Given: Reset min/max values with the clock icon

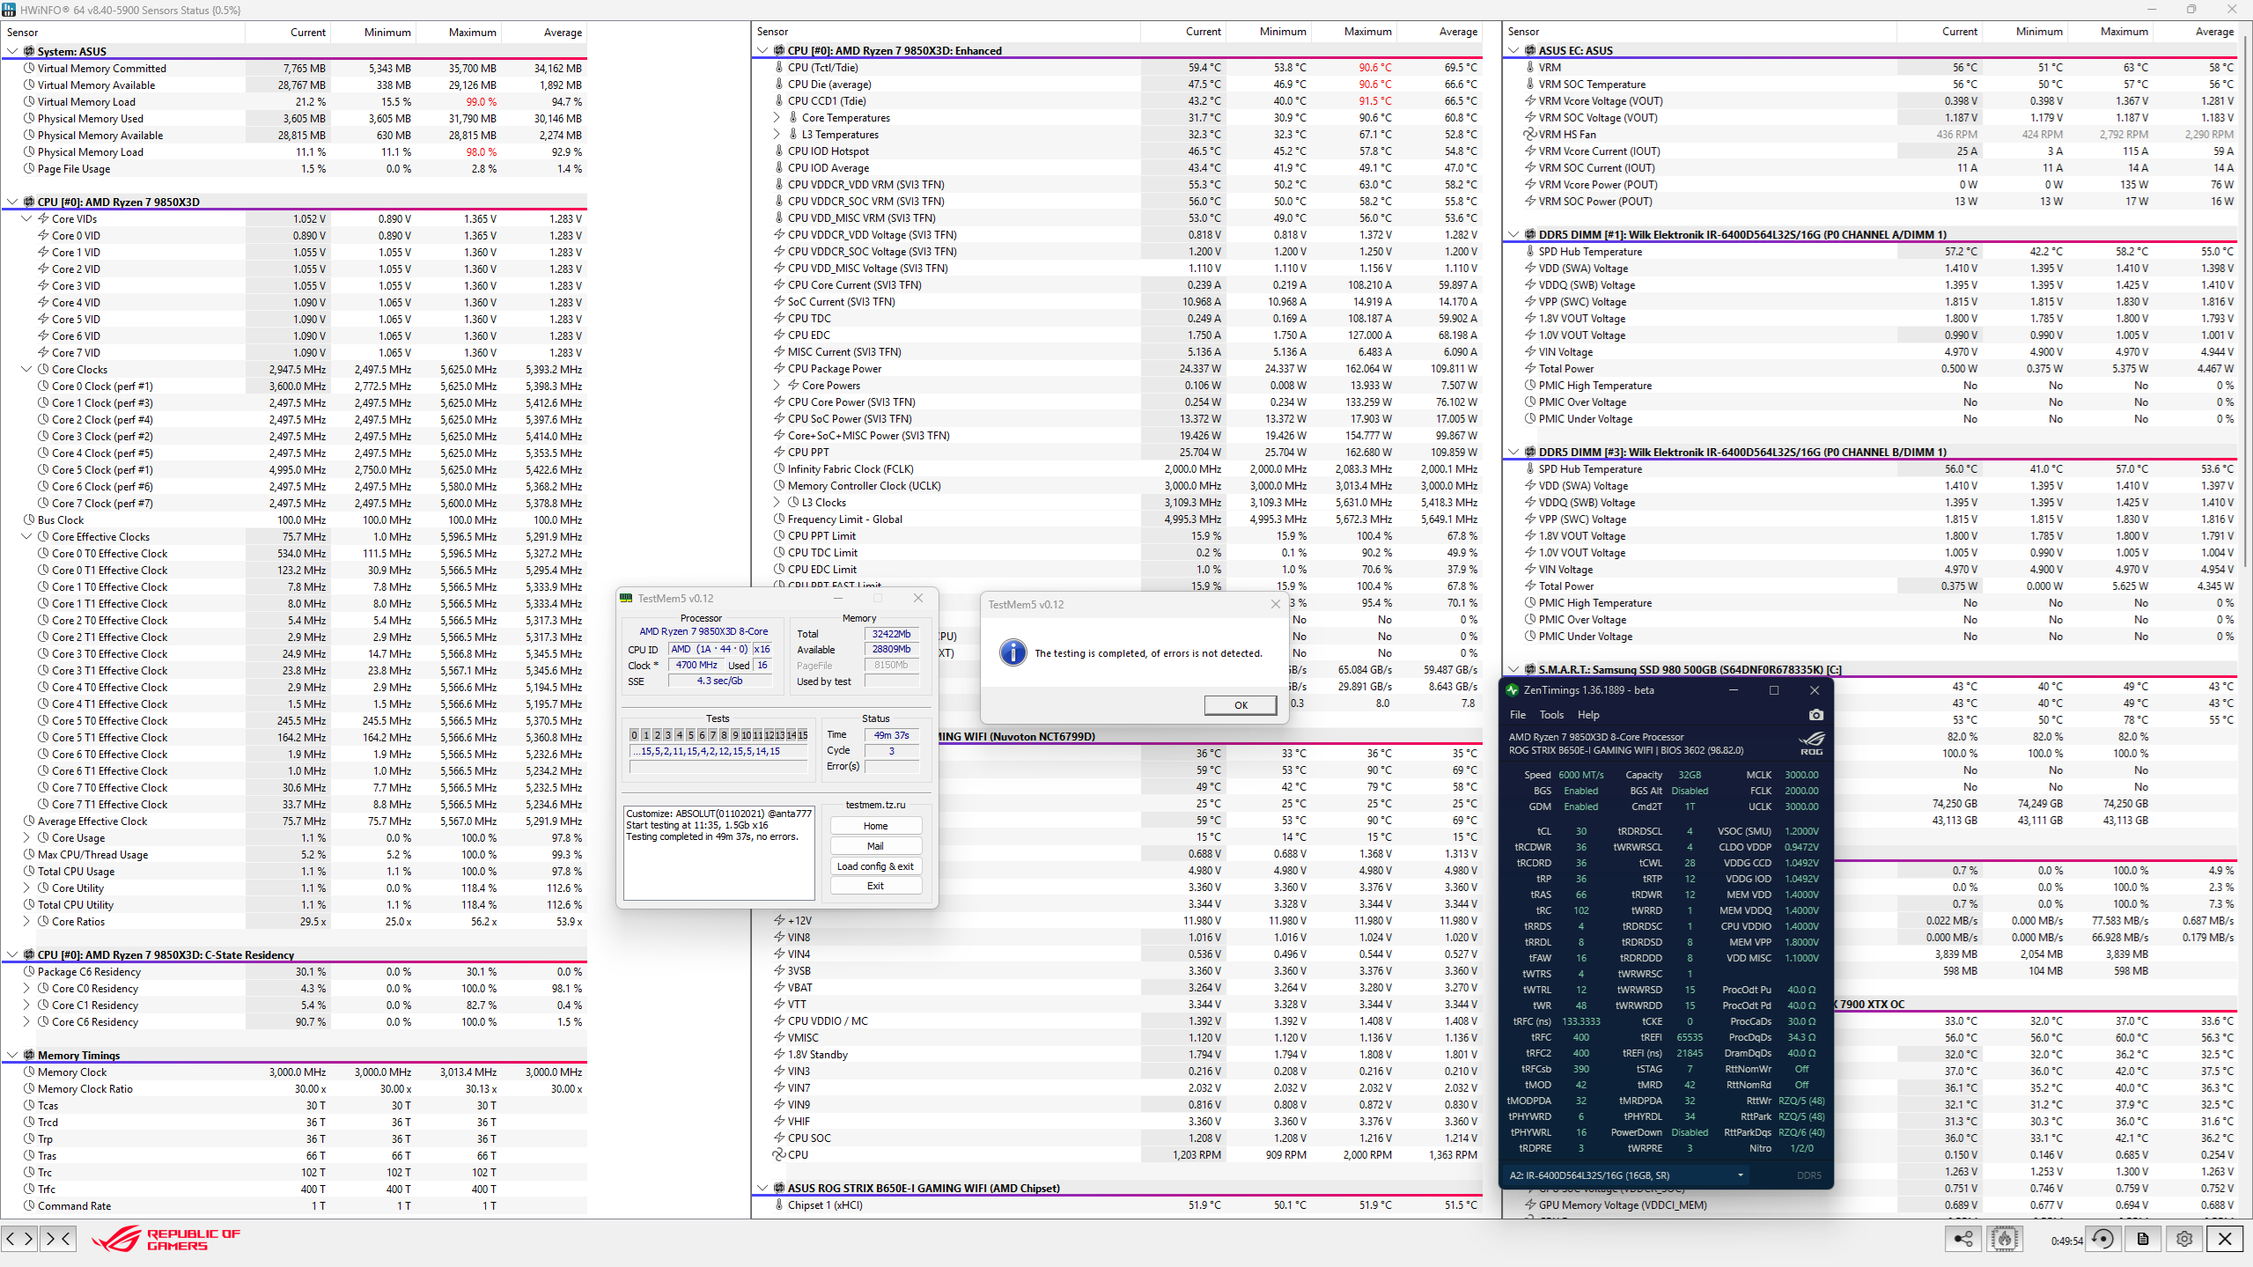Looking at the screenshot, I should [2102, 1239].
